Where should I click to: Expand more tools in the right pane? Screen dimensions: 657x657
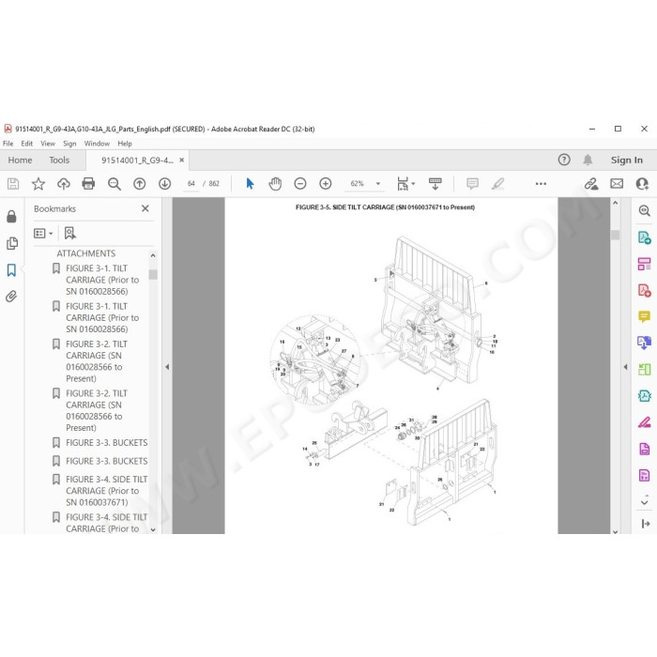pos(644,501)
